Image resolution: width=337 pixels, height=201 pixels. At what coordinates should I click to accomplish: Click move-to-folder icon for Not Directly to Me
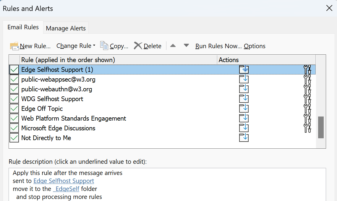click(244, 137)
